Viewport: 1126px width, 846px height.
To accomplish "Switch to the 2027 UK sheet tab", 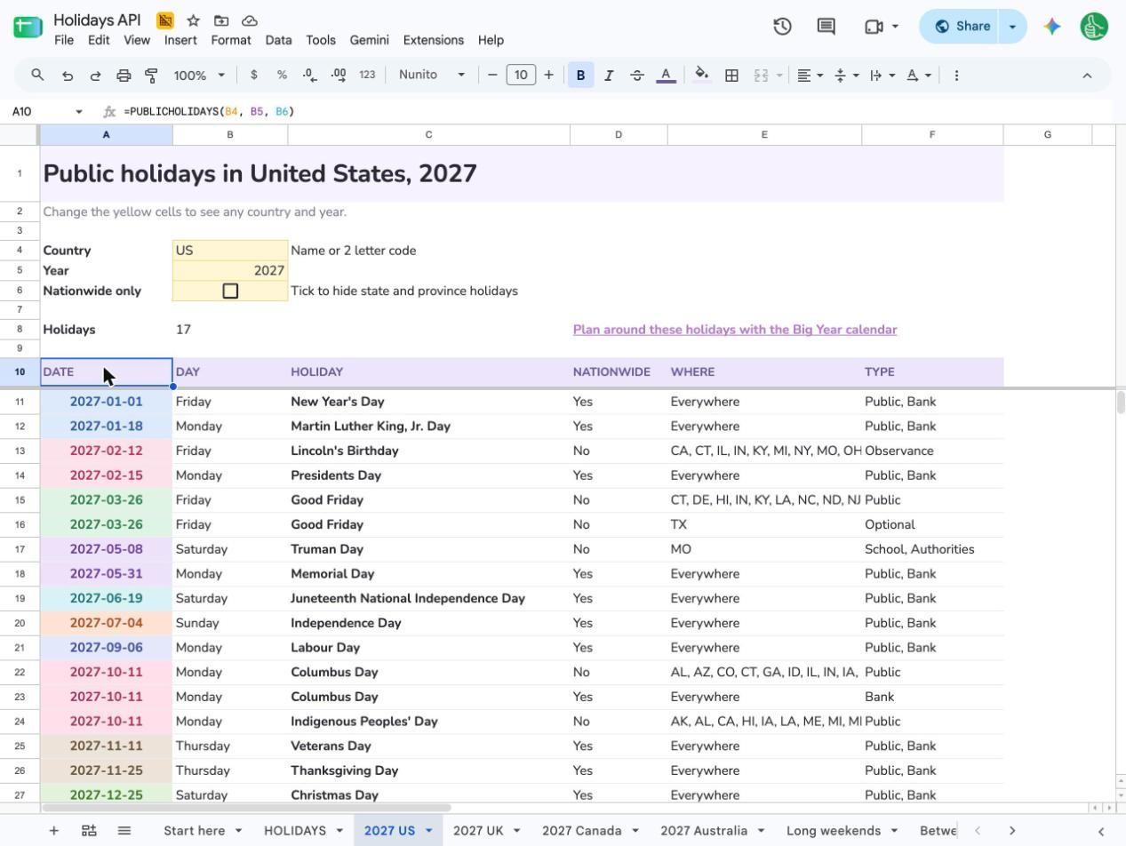I will point(478,830).
